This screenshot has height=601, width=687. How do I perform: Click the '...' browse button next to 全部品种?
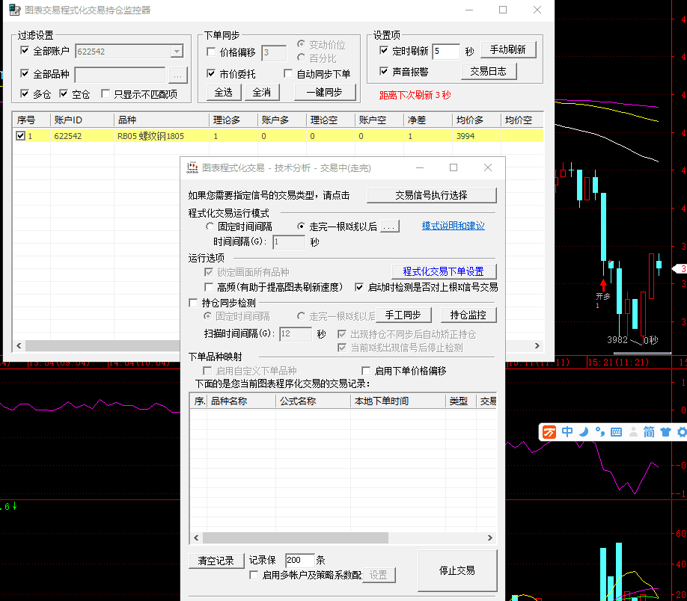pyautogui.click(x=177, y=74)
